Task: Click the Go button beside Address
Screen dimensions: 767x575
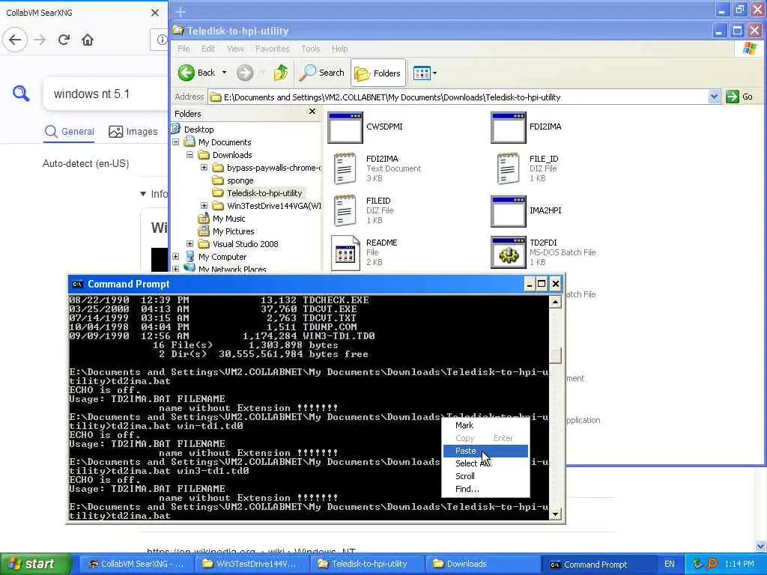Action: pos(739,97)
